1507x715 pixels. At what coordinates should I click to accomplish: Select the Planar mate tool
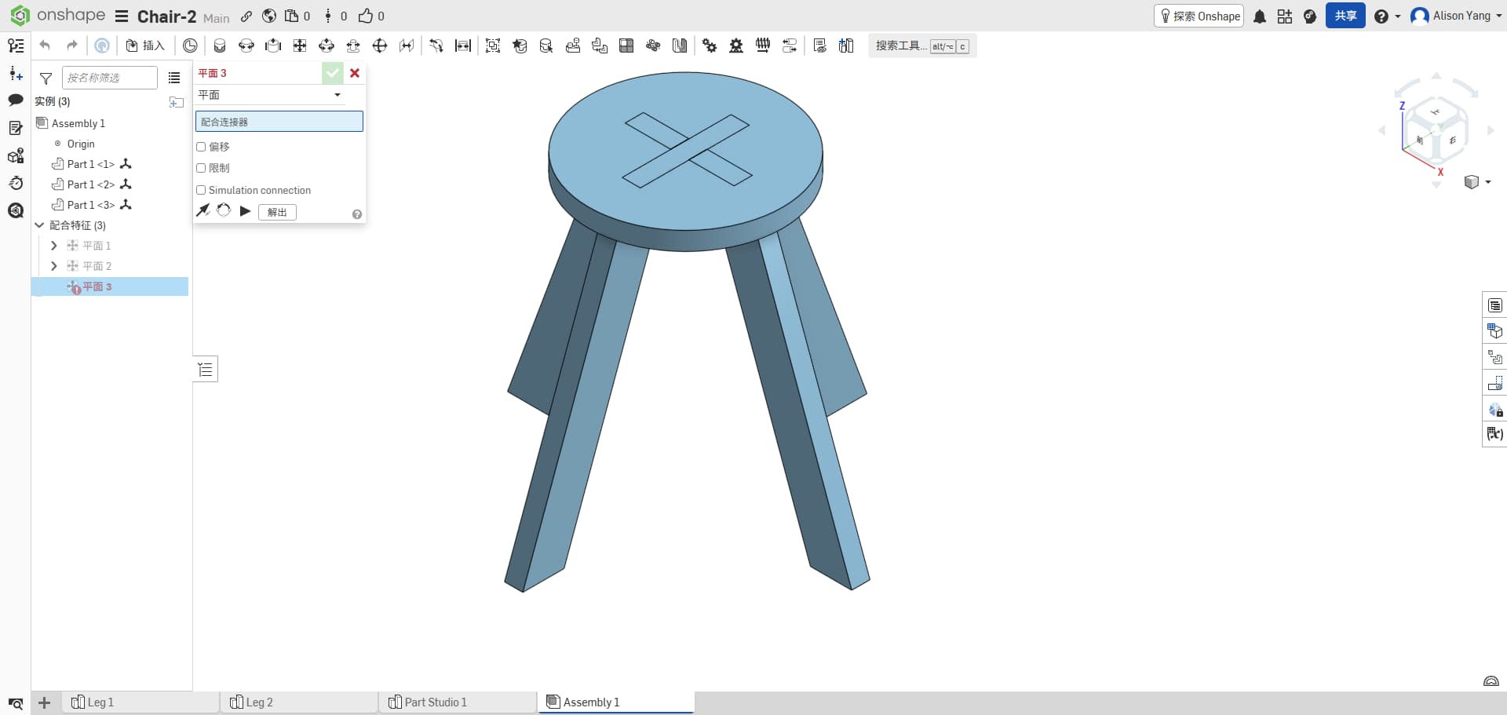point(300,46)
